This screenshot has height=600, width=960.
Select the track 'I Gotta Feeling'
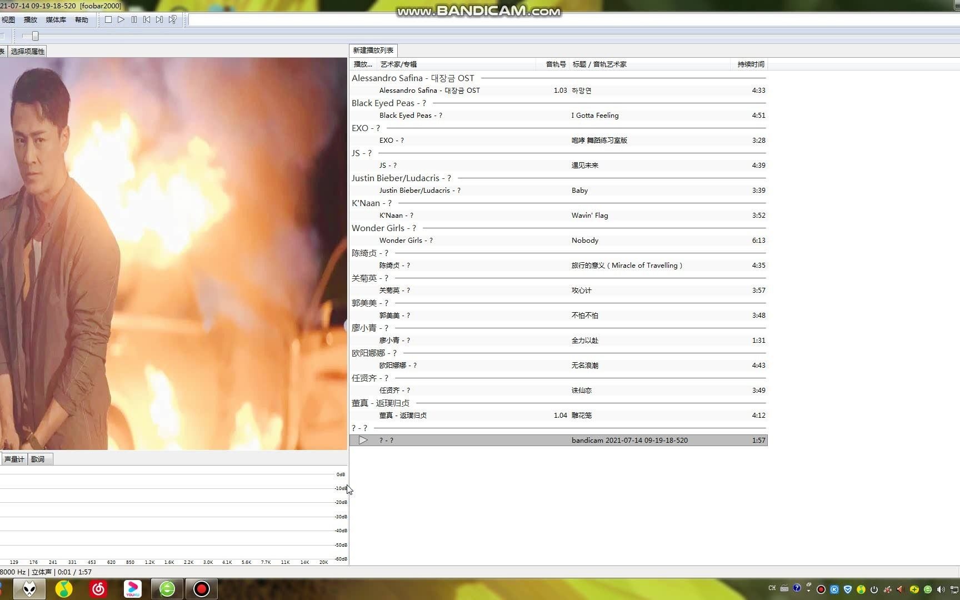(x=558, y=115)
